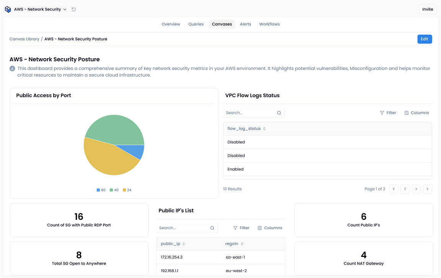This screenshot has width=441, height=278.
Task: Open the Count of SG with Public RDP Port card
Action: 79,220
